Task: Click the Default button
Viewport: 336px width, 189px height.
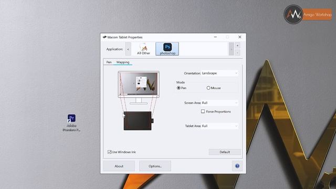Action: coord(225,152)
